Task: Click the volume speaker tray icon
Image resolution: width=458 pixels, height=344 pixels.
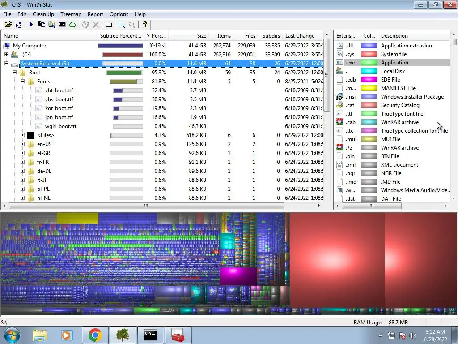Action: (412, 335)
